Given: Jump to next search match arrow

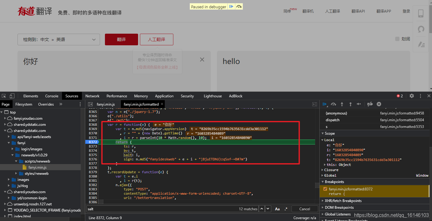Looking at the screenshot, I should 268,209.
